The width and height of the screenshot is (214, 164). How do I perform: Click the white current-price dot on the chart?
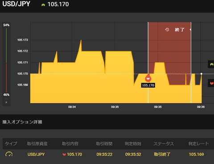click(x=202, y=74)
